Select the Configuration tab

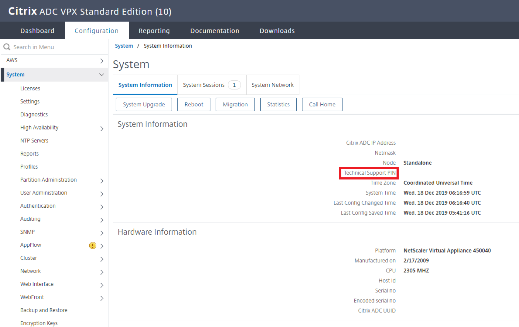97,31
